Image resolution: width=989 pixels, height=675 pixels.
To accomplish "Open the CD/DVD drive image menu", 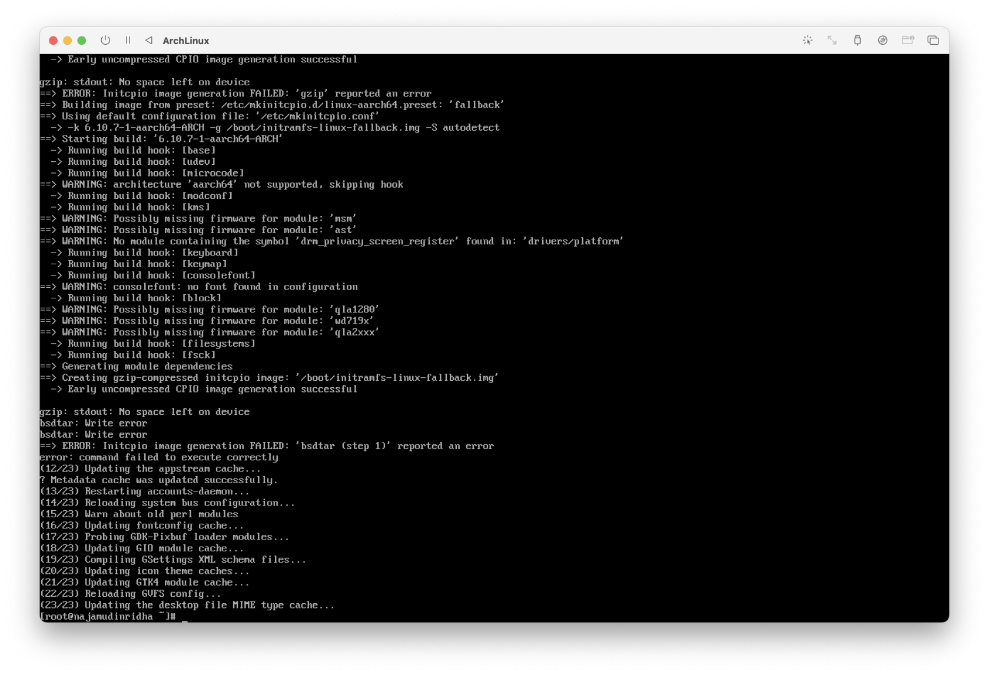I will click(x=882, y=40).
